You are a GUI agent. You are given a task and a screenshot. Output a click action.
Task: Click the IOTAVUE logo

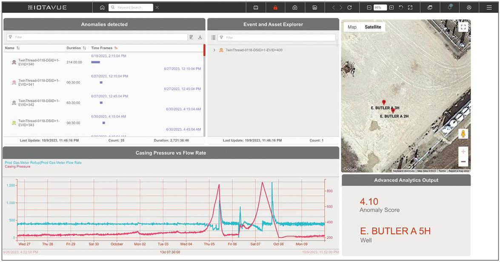[47, 8]
